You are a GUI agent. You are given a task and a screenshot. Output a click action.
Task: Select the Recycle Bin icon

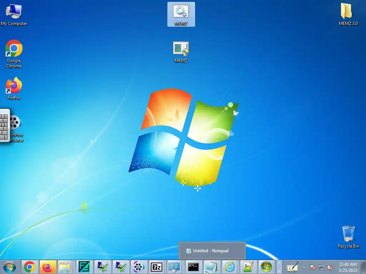(348, 237)
